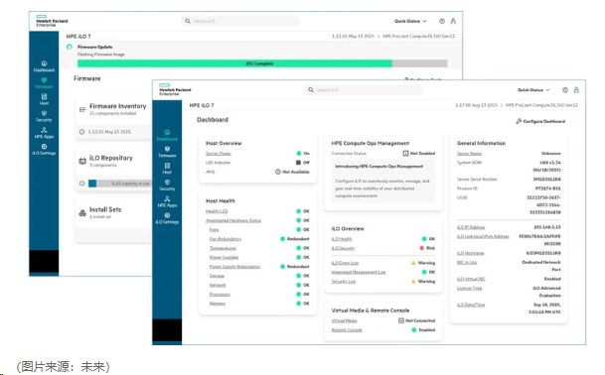Click Search iLO field in front window
Viewport: 605px width, 375px height.
pyautogui.click(x=364, y=90)
